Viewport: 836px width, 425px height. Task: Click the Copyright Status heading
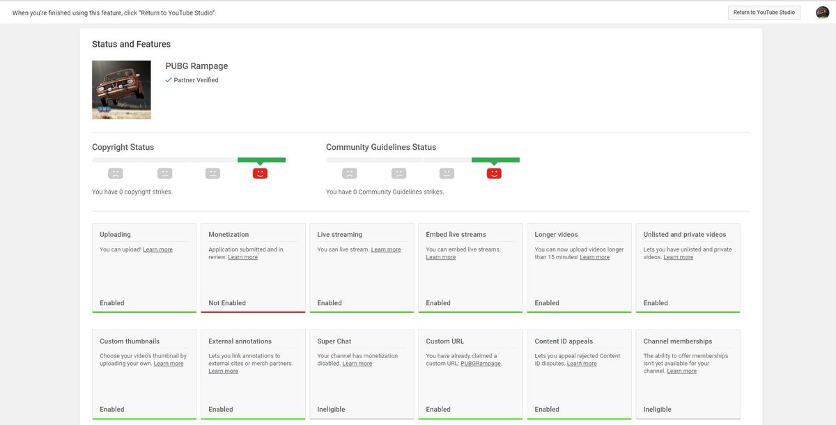[x=123, y=147]
